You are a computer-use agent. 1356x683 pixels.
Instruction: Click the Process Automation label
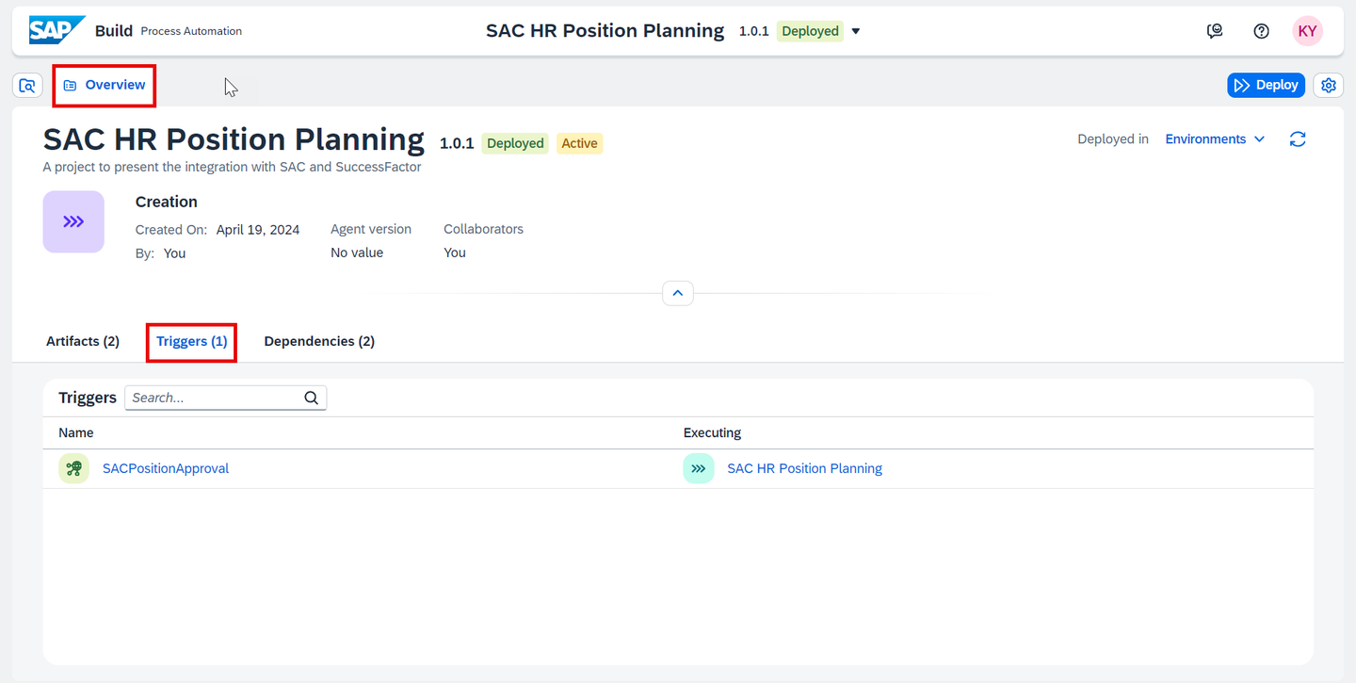click(191, 31)
